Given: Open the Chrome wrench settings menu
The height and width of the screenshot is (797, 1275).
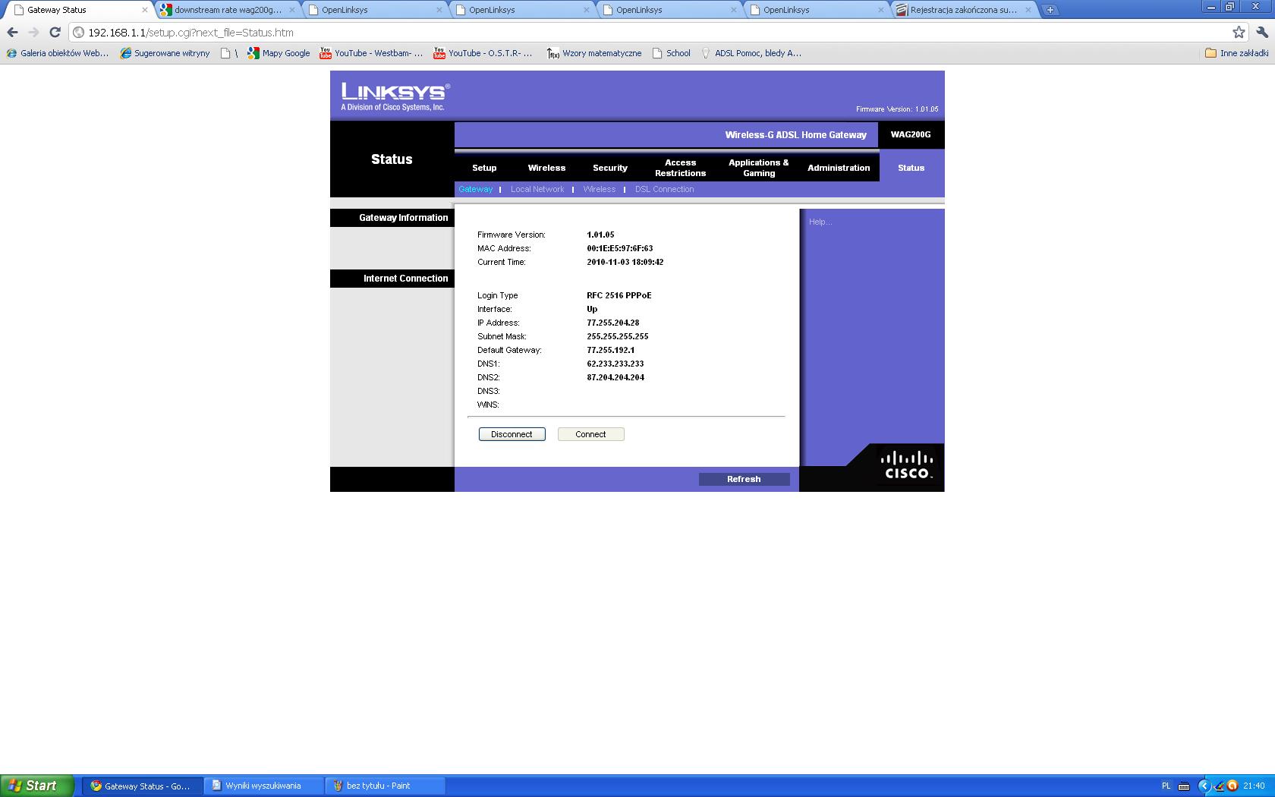Looking at the screenshot, I should tap(1261, 32).
